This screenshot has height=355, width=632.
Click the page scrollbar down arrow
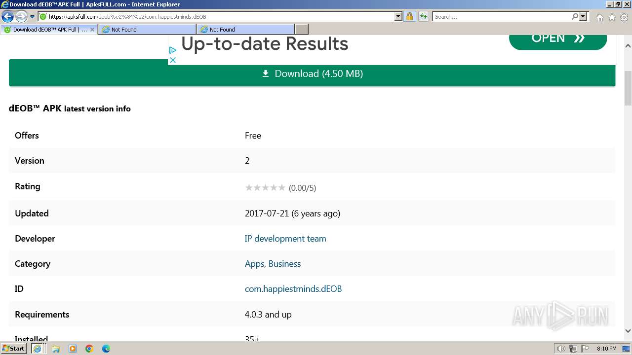628,331
